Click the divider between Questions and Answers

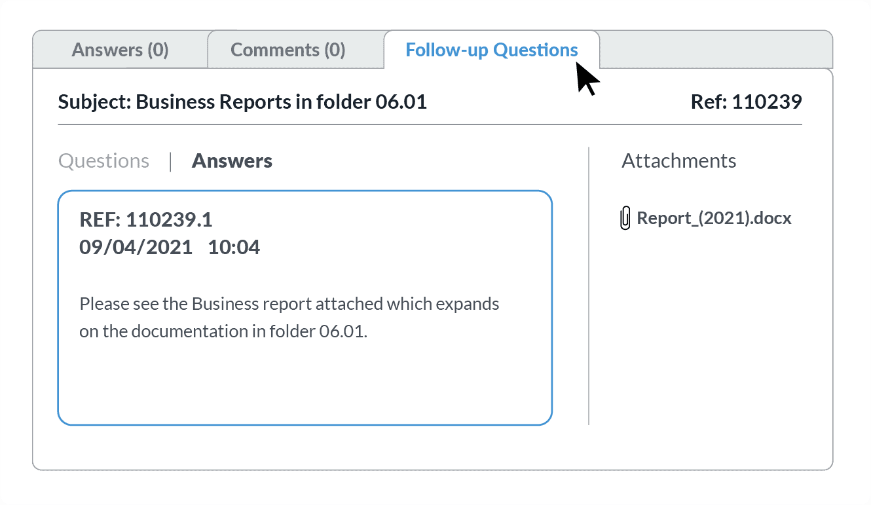click(x=170, y=161)
